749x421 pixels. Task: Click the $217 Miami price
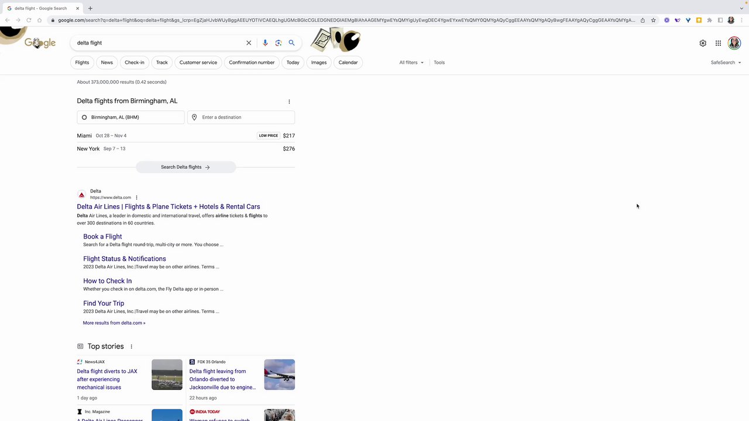click(x=288, y=136)
